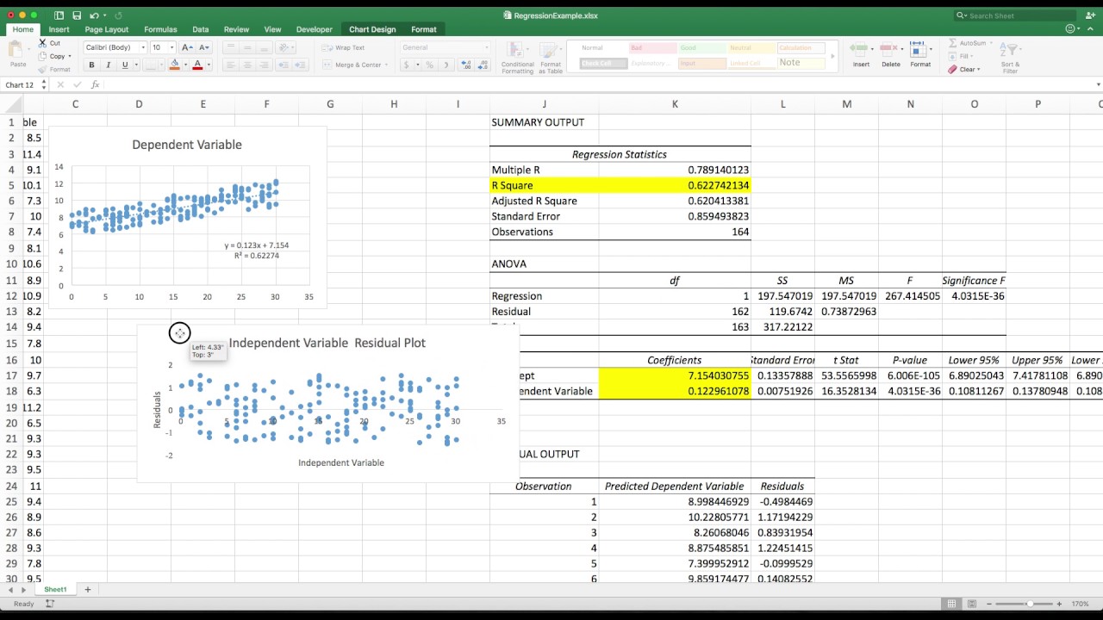Add a new sheet with plus button

(x=87, y=590)
